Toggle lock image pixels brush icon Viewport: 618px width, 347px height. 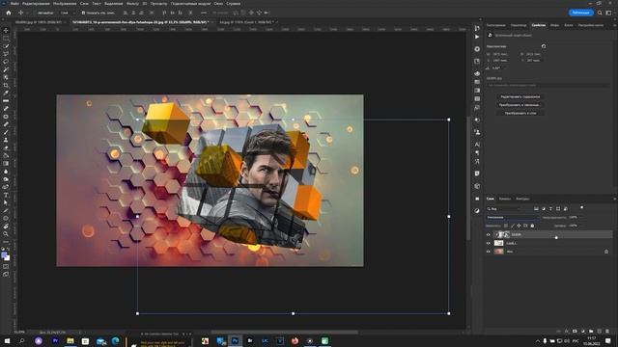point(513,226)
